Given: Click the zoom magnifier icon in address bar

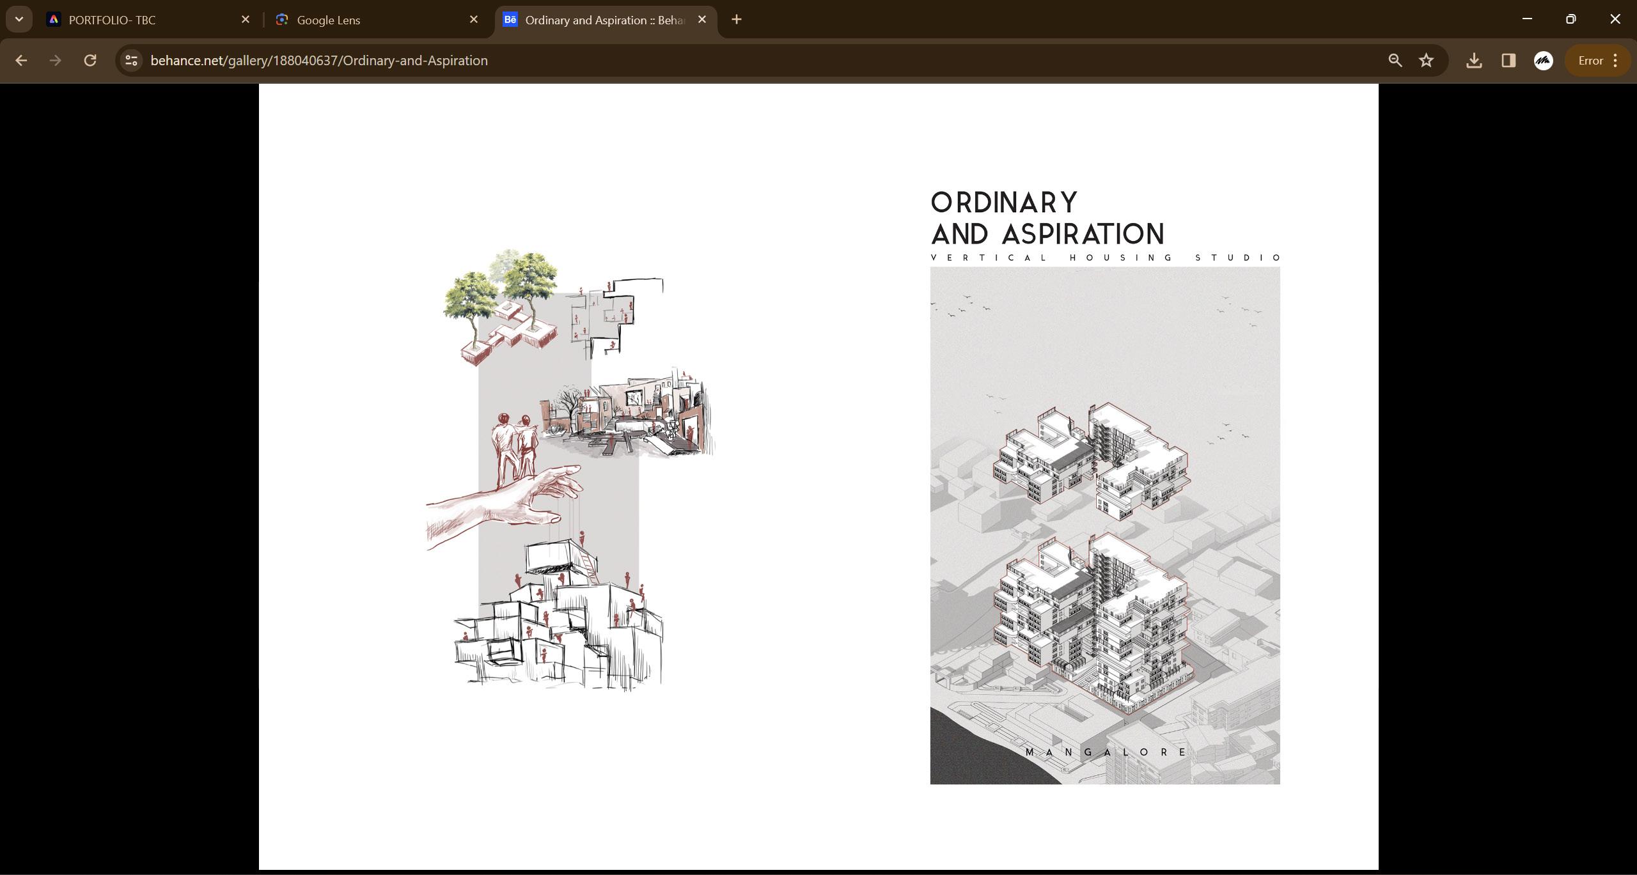Looking at the screenshot, I should pyautogui.click(x=1395, y=61).
